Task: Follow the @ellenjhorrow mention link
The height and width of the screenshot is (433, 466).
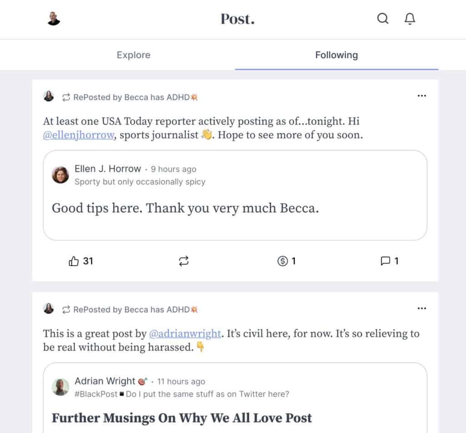Action: point(78,135)
